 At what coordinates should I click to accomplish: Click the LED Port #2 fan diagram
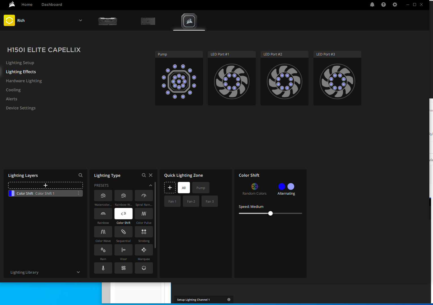click(x=285, y=81)
